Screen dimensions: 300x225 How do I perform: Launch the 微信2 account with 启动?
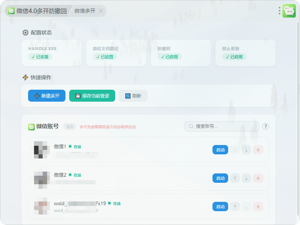pyautogui.click(x=220, y=178)
